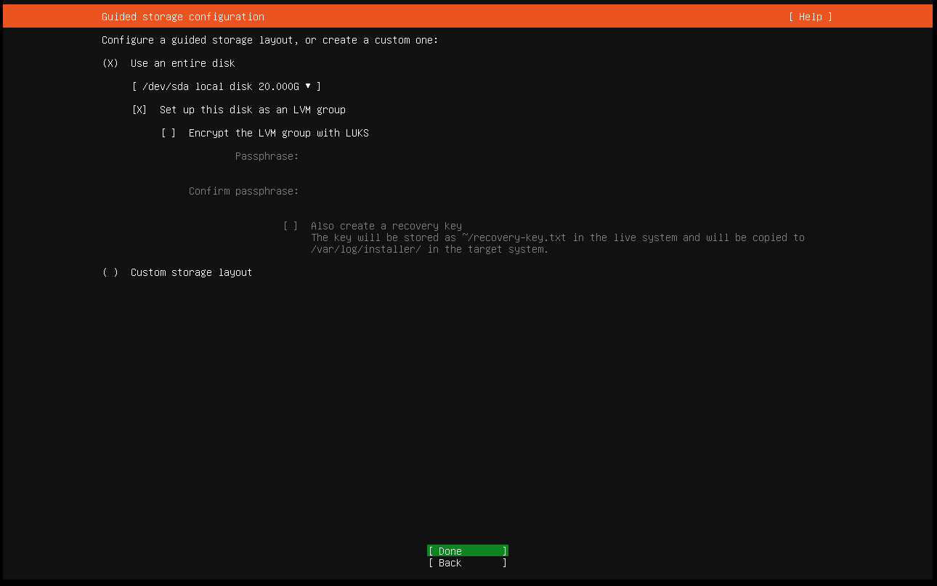Select the Custom storage layout radio button
937x586 pixels.
(110, 272)
